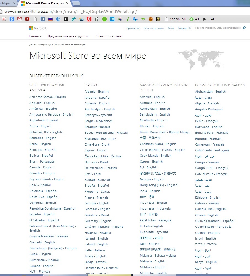Image resolution: width=250 pixels, height=276 pixels.
Task: Select Guinea Ecuatorial - Español
Action: pyautogui.click(x=215, y=221)
